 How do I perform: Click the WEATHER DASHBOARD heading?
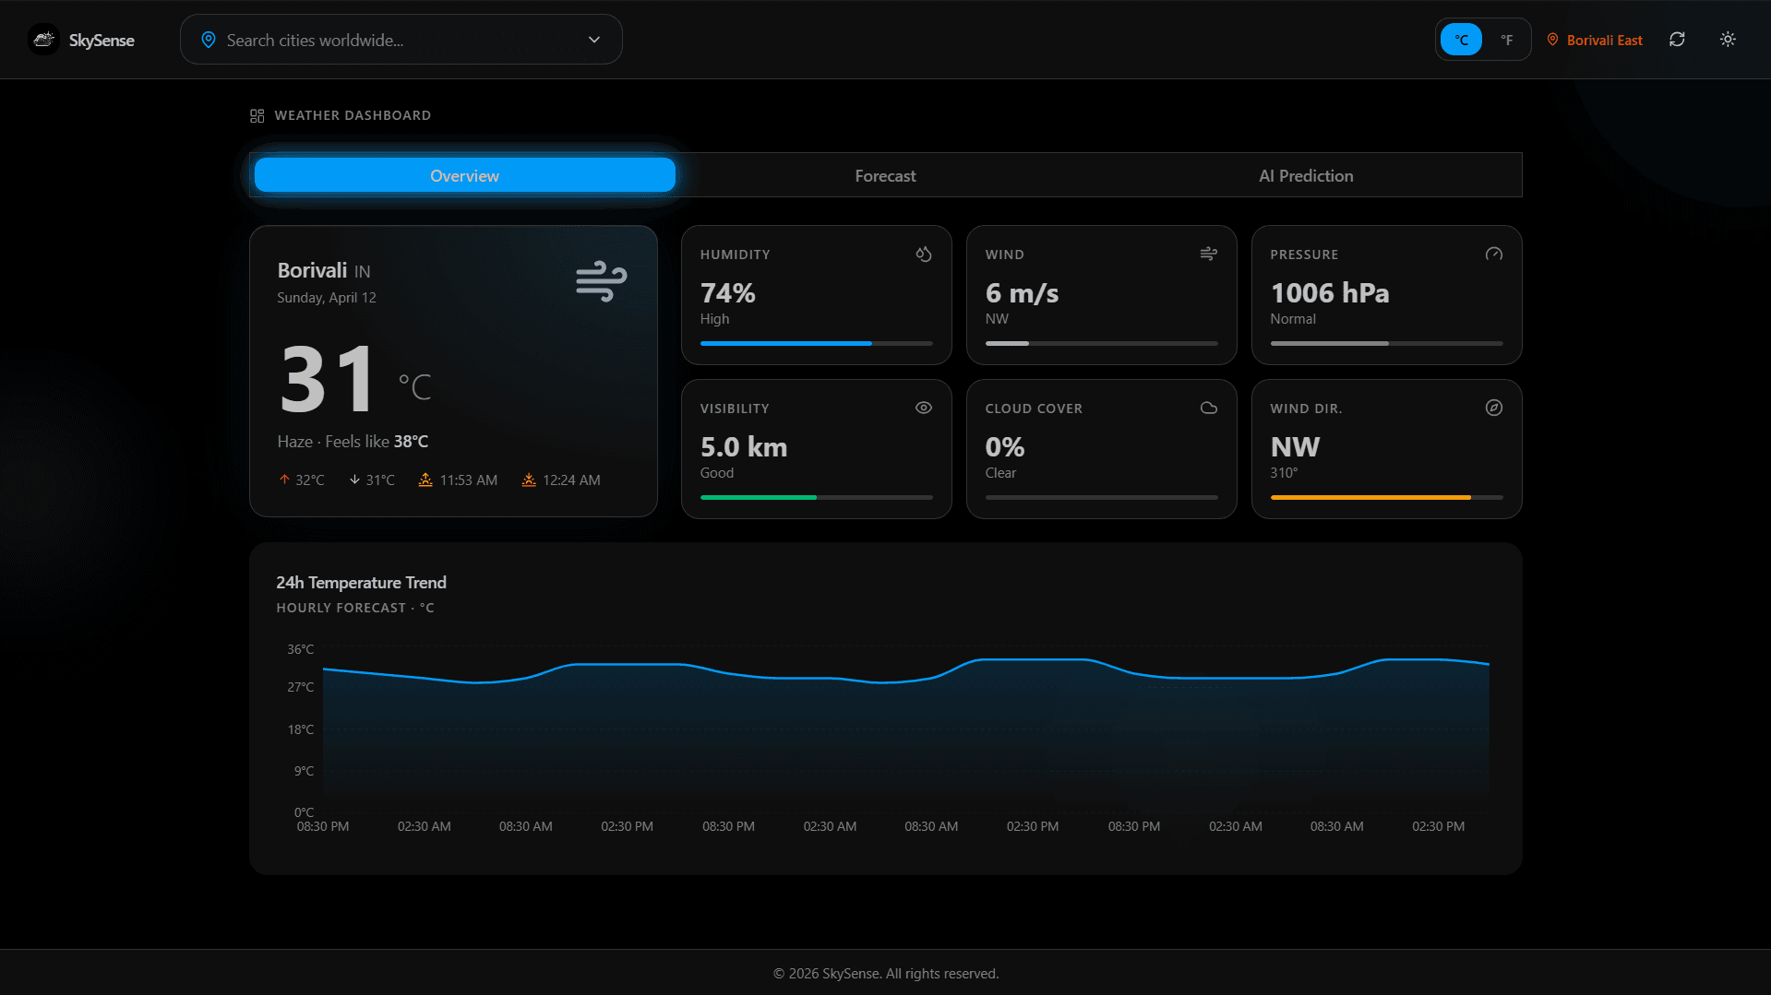[x=353, y=115]
